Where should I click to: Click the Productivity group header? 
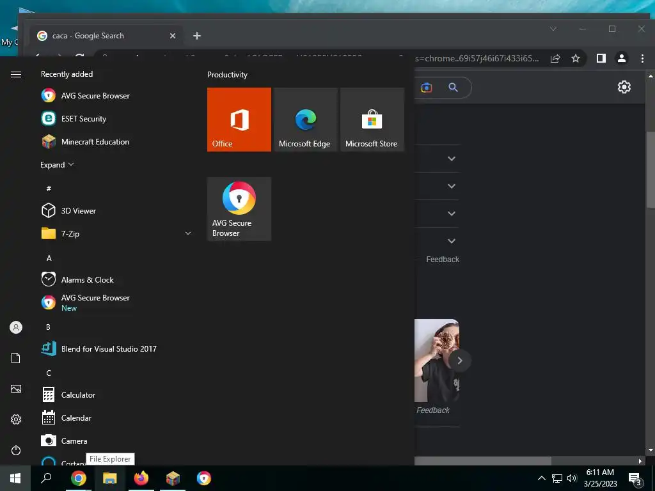tap(227, 75)
